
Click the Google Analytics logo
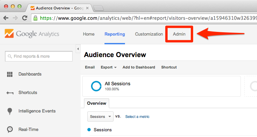pyautogui.click(x=32, y=34)
